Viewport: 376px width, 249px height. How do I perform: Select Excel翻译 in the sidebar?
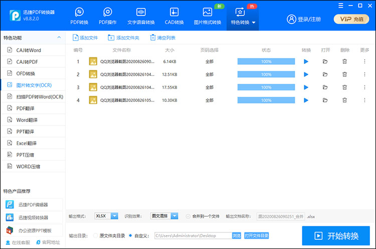[x=33, y=143]
